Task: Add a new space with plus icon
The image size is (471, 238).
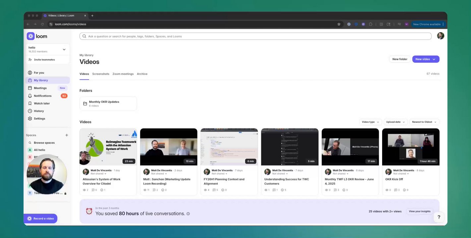Action: (67, 135)
